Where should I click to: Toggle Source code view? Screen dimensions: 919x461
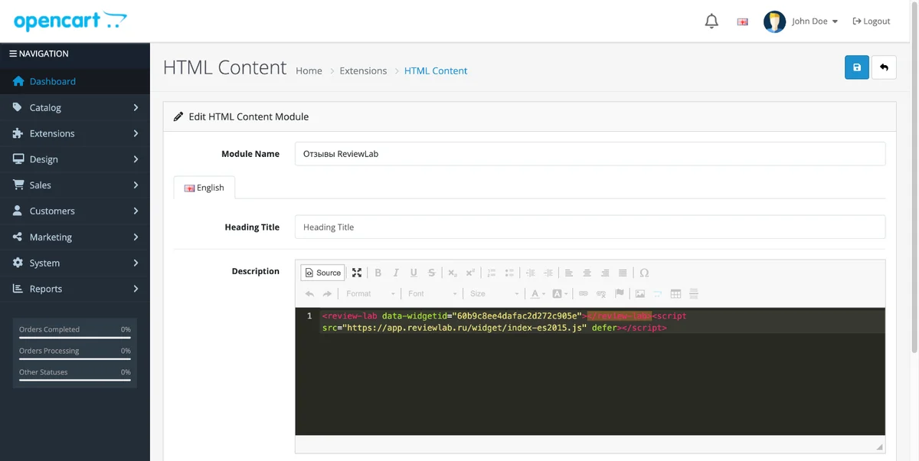(323, 273)
